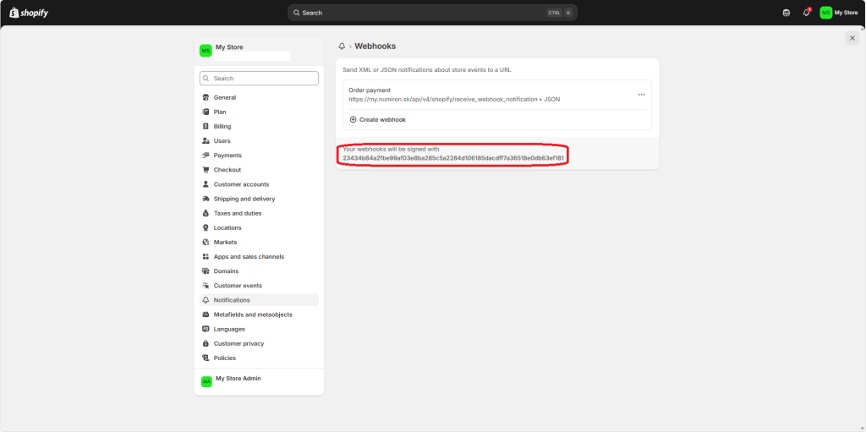866x432 pixels.
Task: Click the store inbox icon beside bell
Action: 787,13
